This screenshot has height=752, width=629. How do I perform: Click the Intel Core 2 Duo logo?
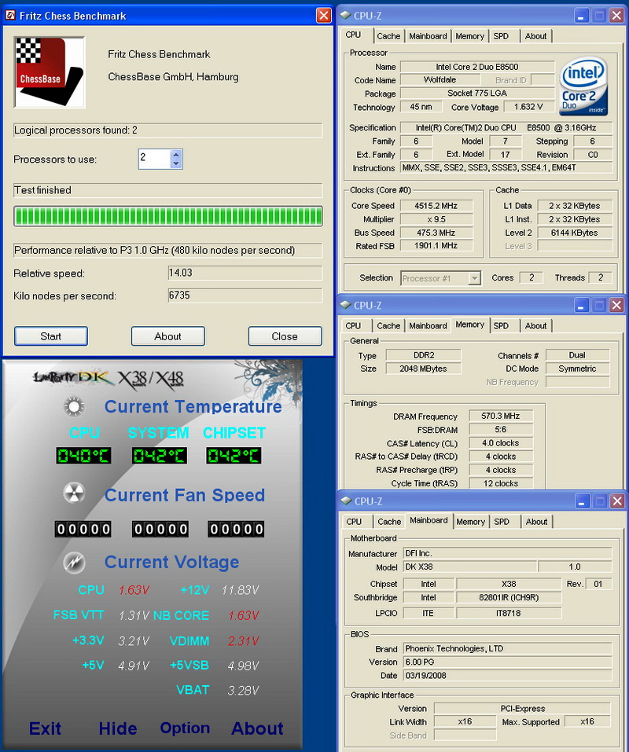583,86
